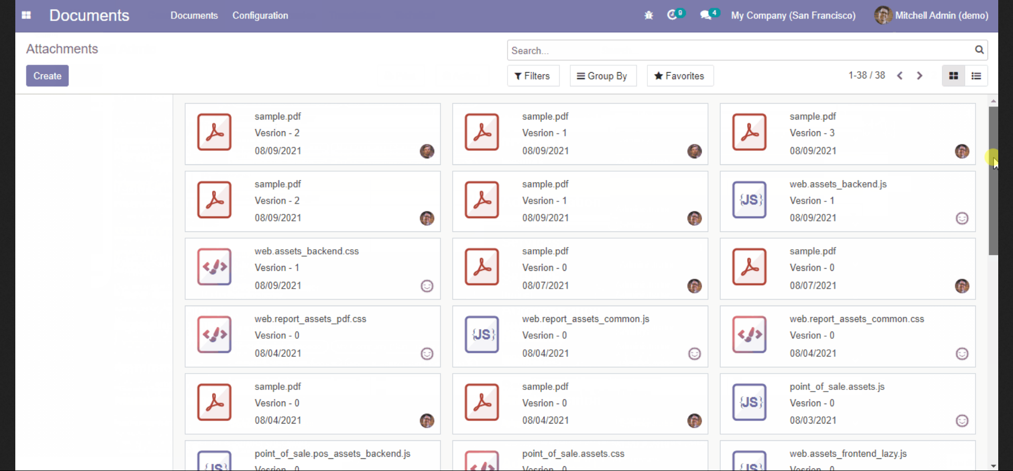
Task: Switch to list view
Action: pyautogui.click(x=976, y=76)
